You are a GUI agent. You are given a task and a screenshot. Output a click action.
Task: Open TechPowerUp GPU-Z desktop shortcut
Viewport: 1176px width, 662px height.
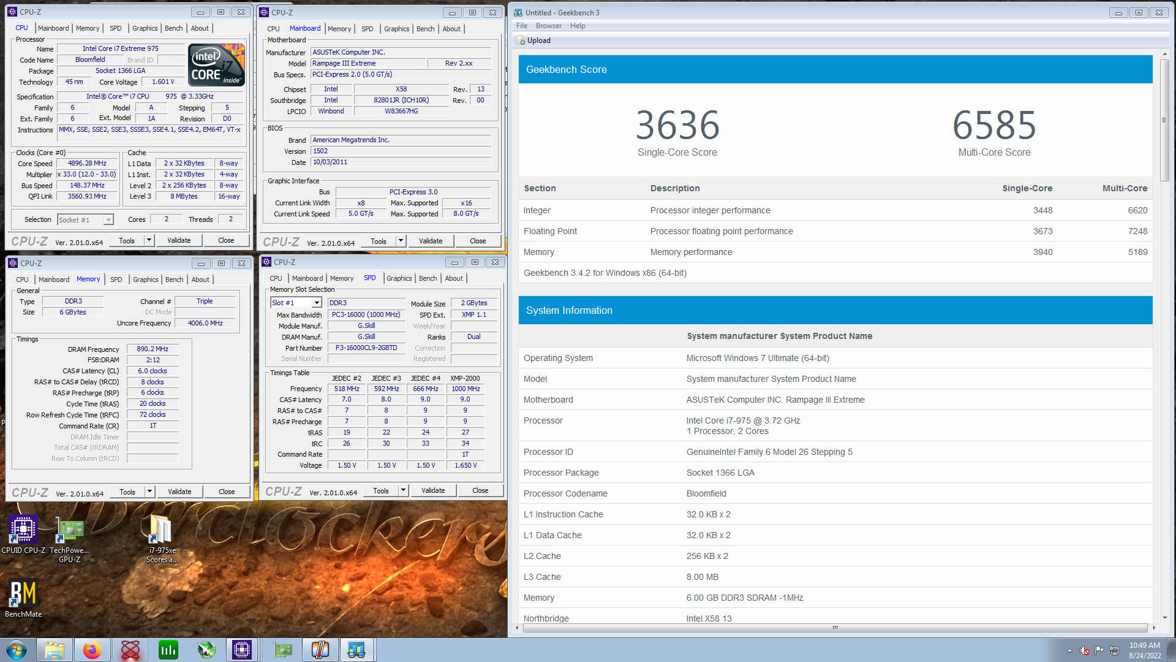coord(69,539)
